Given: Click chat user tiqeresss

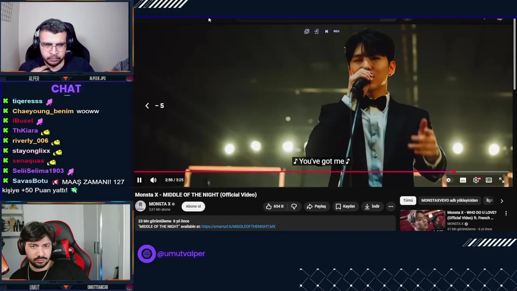Looking at the screenshot, I should click(27, 101).
